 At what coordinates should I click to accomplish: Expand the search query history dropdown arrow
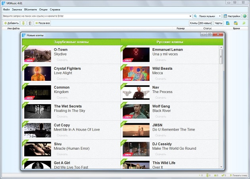point(190,16)
